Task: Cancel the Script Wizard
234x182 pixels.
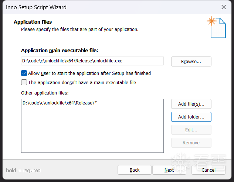Action: pos(208,170)
